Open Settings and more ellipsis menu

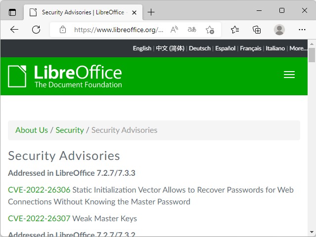click(302, 30)
